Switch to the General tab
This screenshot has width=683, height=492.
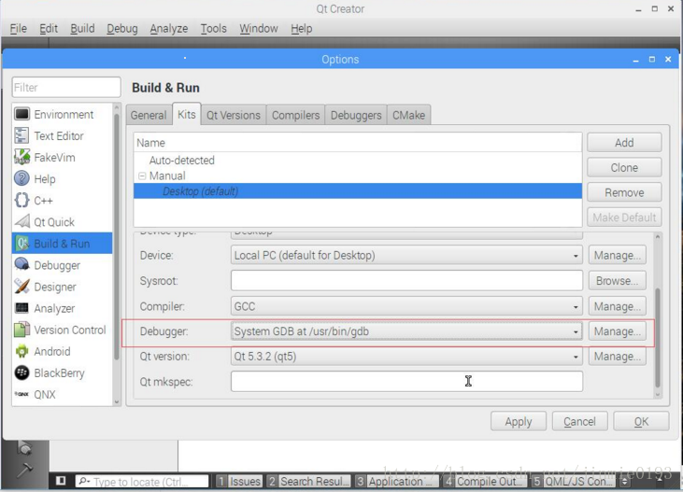coord(149,116)
